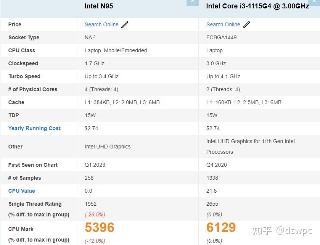Click the First Seen on Chart row label

point(32,165)
